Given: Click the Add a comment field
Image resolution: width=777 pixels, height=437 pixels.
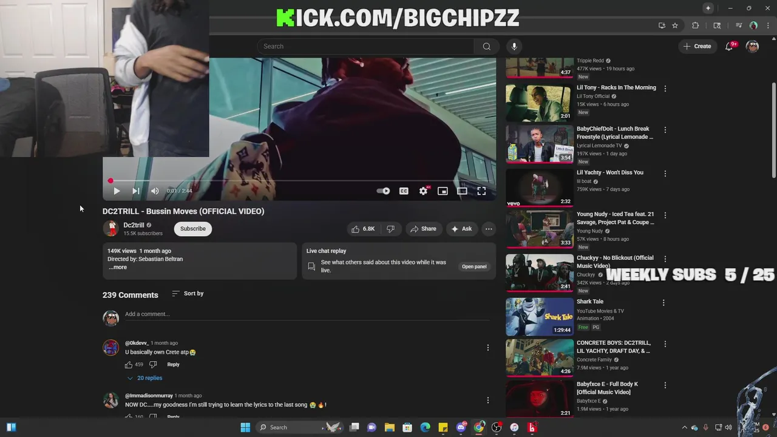Looking at the screenshot, I should [307, 314].
